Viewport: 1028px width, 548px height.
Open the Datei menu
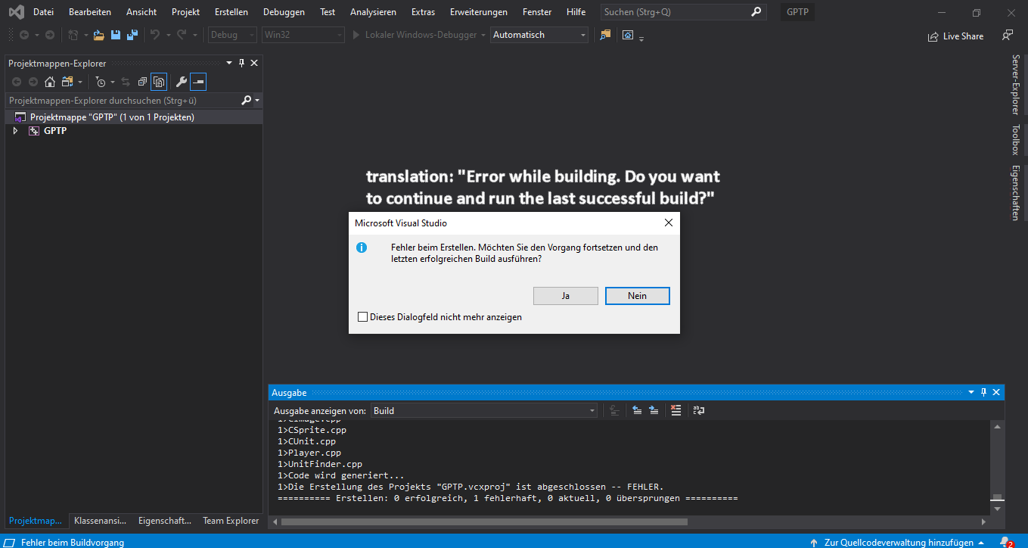point(43,12)
